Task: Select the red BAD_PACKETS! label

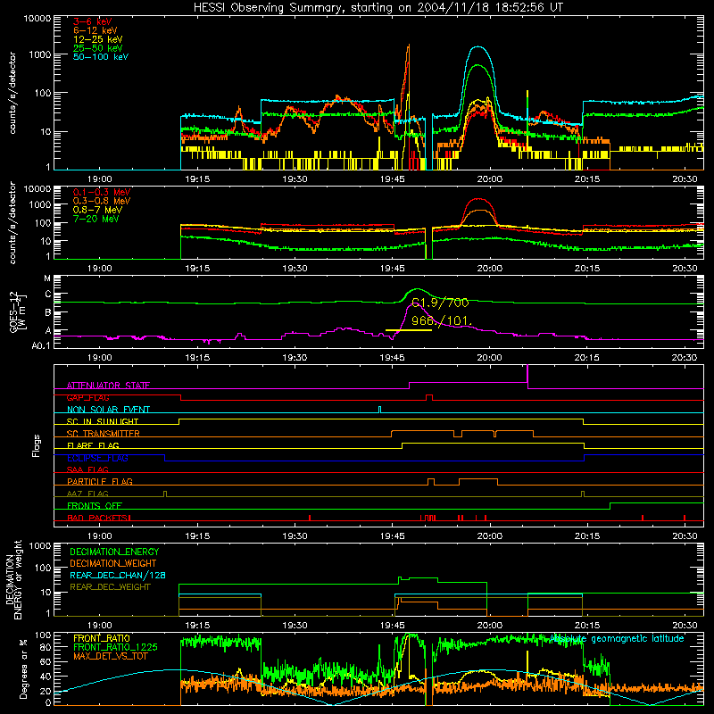Action: [99, 518]
